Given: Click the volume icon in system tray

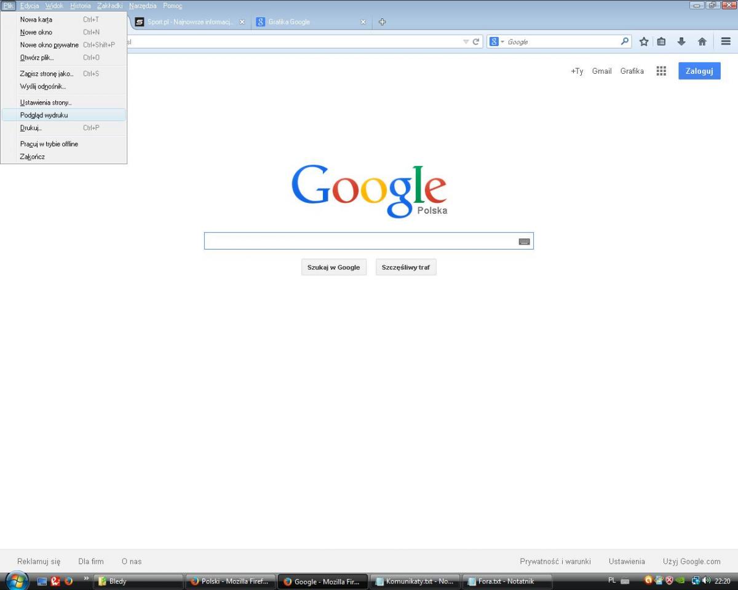Looking at the screenshot, I should (707, 581).
